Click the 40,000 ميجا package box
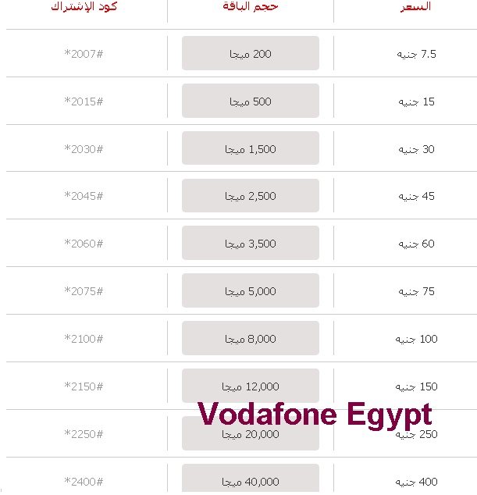This screenshot has width=477, height=495. coord(251,478)
